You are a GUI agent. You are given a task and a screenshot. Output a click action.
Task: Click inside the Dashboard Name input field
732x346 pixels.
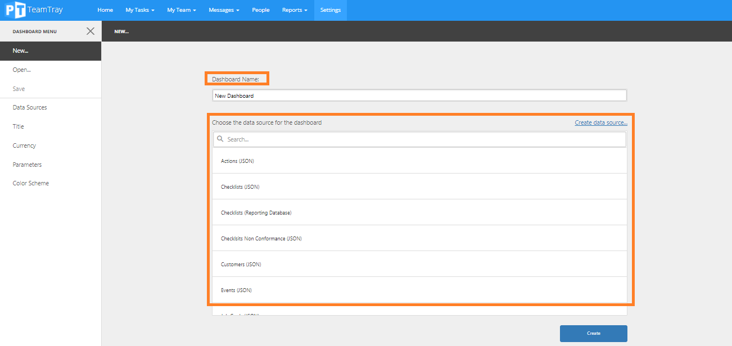pyautogui.click(x=419, y=95)
